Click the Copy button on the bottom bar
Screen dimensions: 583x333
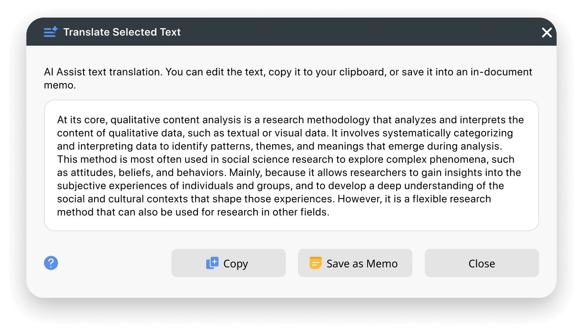click(228, 263)
